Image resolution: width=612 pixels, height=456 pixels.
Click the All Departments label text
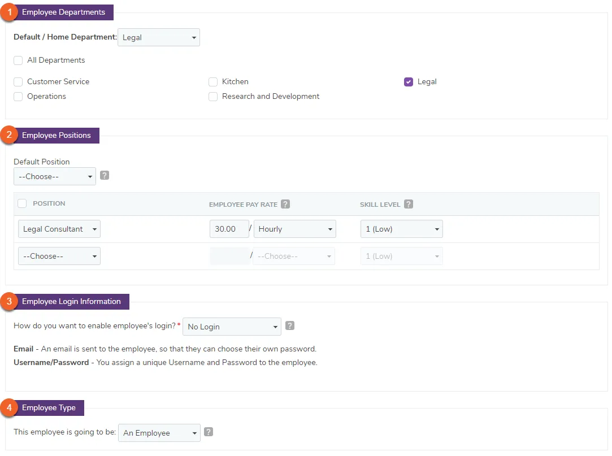pyautogui.click(x=56, y=60)
